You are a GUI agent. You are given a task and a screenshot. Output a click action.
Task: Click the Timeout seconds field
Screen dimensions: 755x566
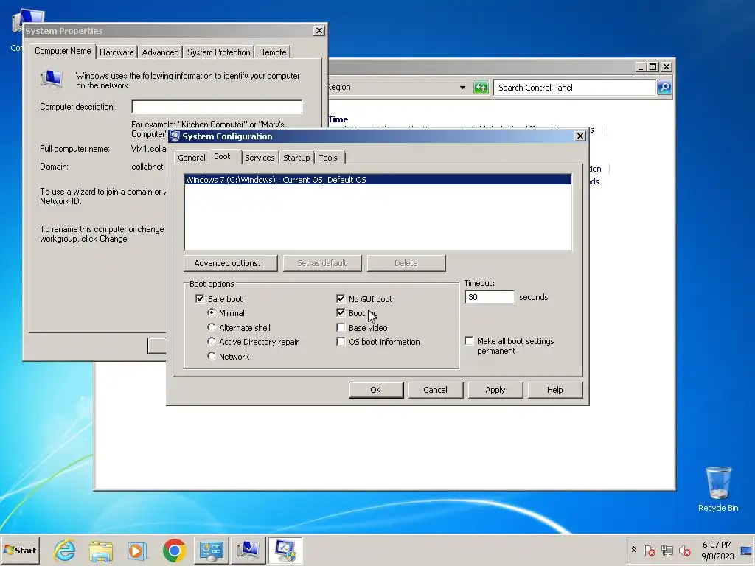(x=490, y=297)
